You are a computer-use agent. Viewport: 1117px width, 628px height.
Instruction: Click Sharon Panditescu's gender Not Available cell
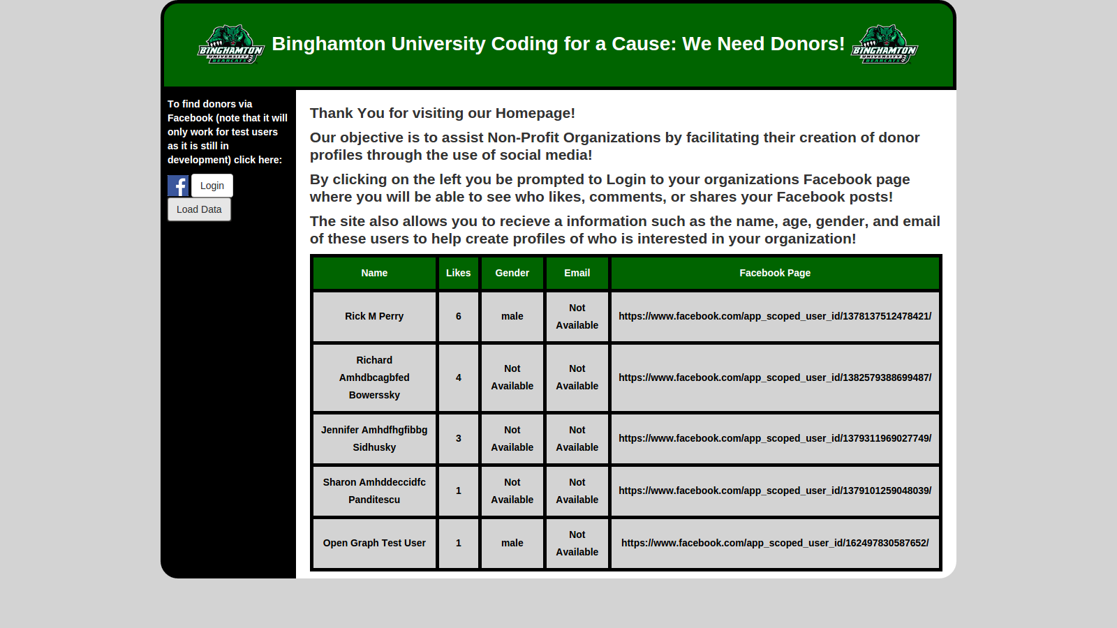(x=512, y=491)
